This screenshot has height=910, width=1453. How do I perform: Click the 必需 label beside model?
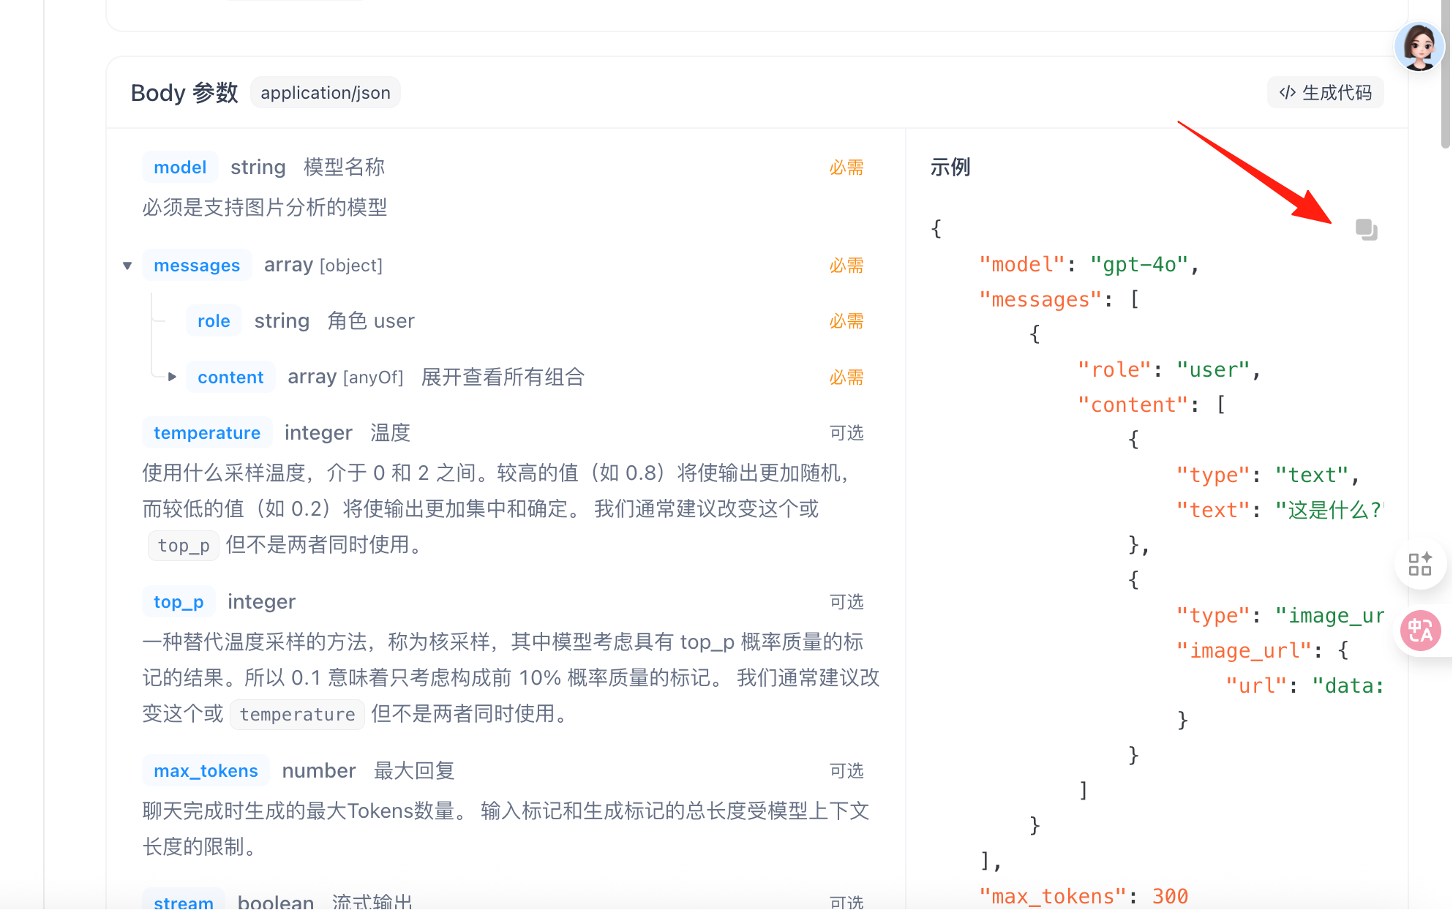click(846, 168)
